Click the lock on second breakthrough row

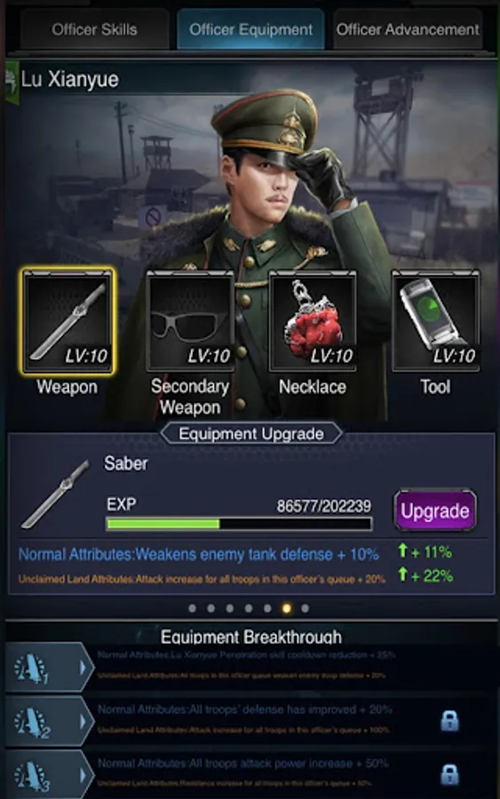pyautogui.click(x=449, y=721)
